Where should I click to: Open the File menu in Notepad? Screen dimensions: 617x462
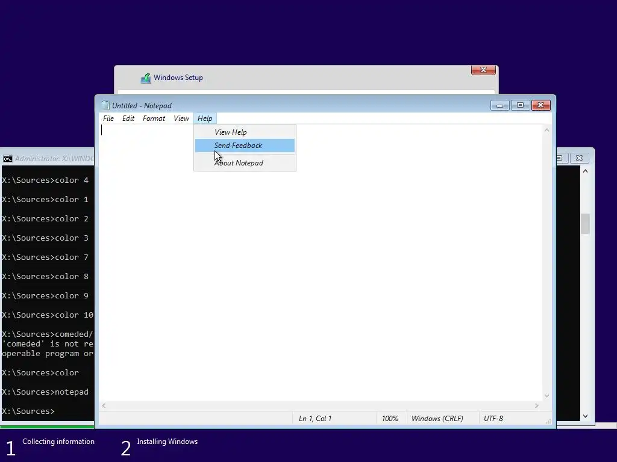click(x=108, y=119)
